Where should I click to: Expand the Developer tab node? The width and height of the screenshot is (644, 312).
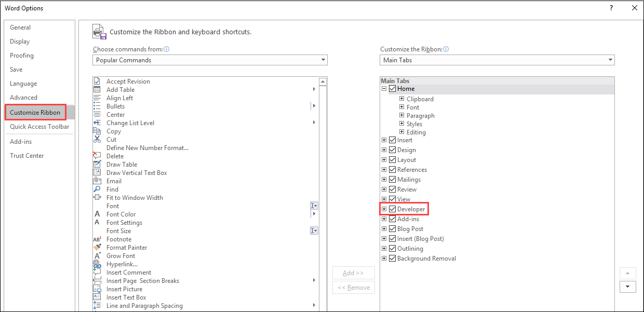[x=384, y=209]
